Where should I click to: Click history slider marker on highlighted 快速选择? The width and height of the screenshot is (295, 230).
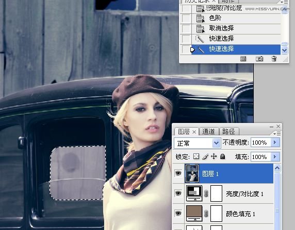click(192, 50)
